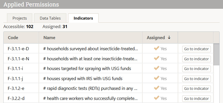This screenshot has height=103, width=223.
Task: Sort table by Code column header
Action: pos(13,38)
